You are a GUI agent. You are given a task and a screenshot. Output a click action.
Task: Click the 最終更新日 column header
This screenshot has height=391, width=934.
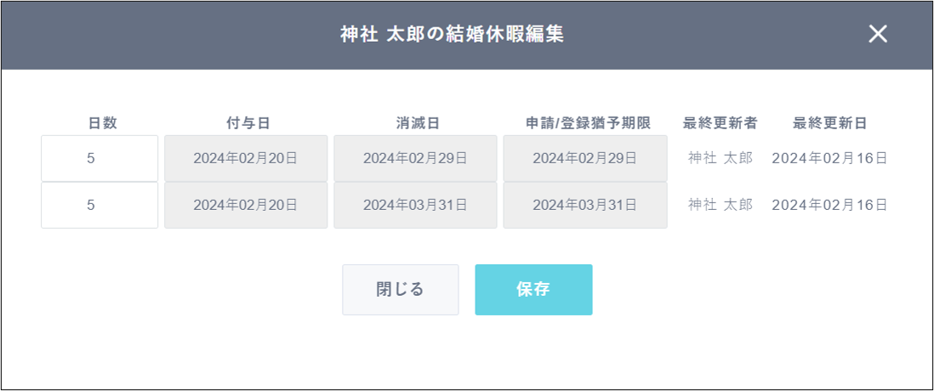coord(829,123)
